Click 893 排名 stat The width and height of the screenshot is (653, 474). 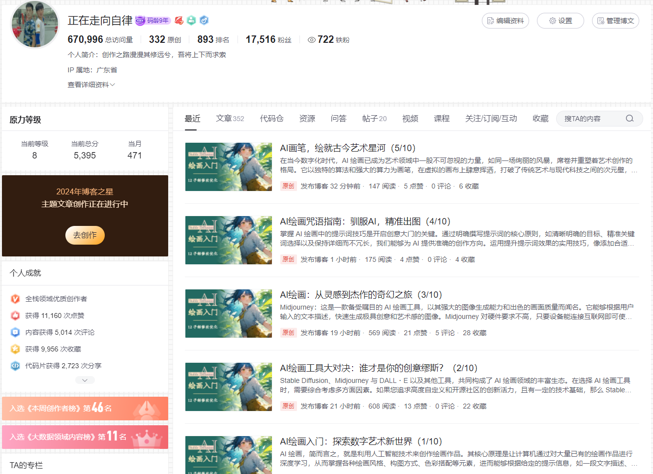(x=213, y=39)
